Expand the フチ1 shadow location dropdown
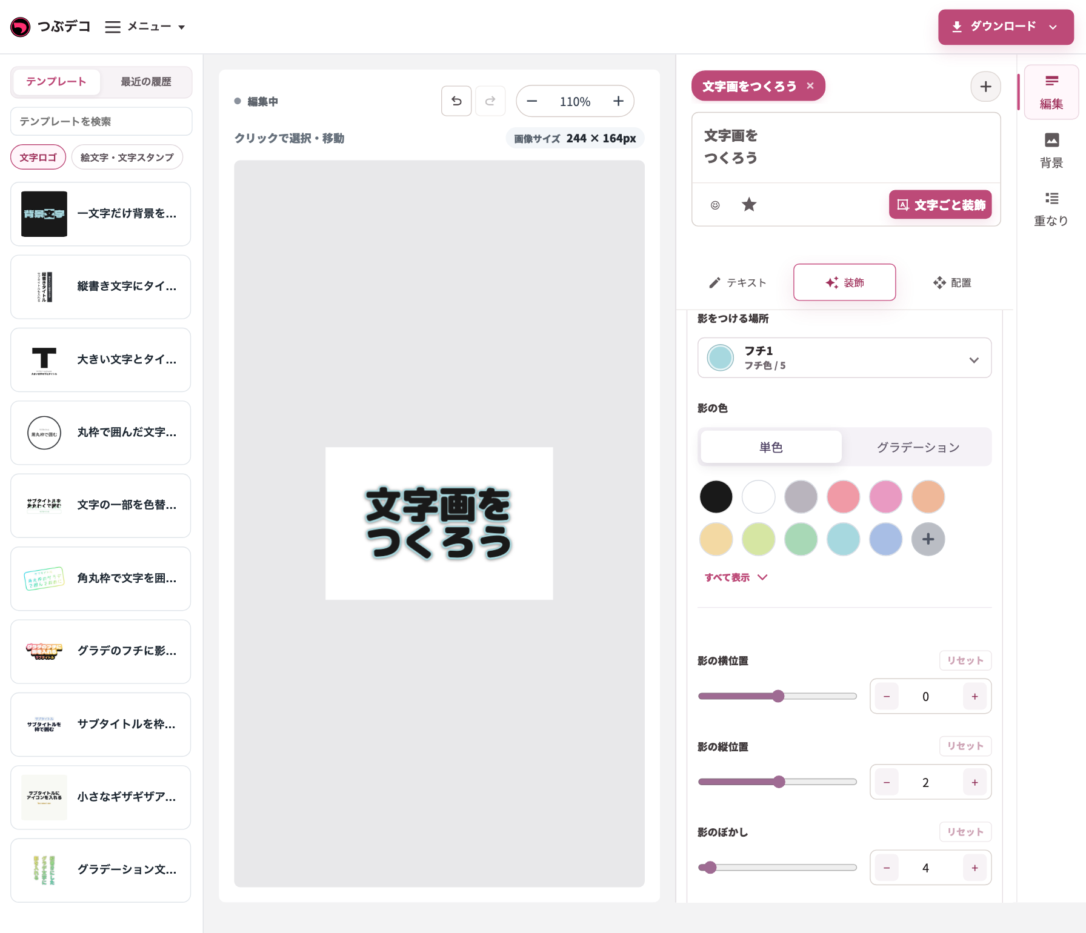This screenshot has height=933, width=1086. coord(844,358)
